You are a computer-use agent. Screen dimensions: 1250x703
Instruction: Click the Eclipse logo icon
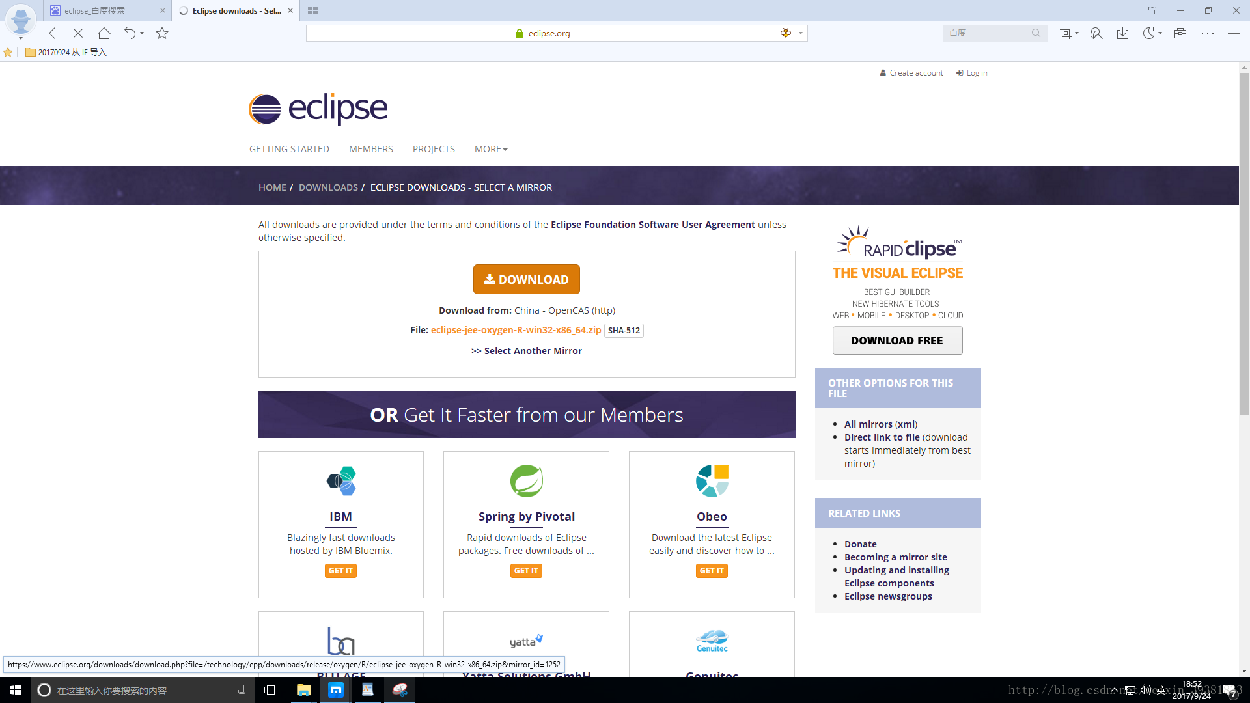coord(263,109)
